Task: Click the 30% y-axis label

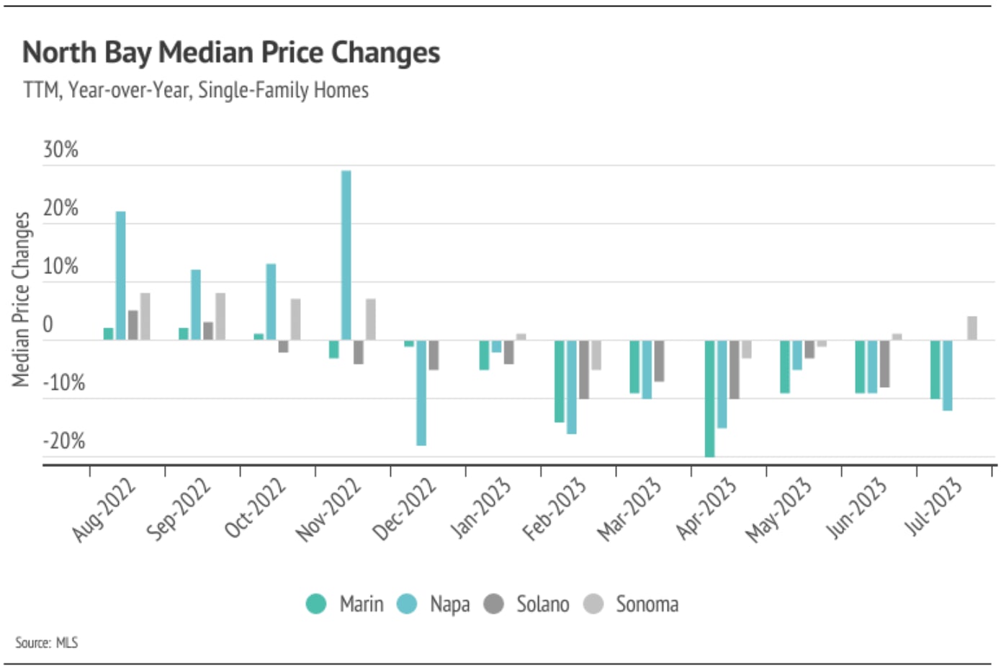Action: (x=60, y=150)
